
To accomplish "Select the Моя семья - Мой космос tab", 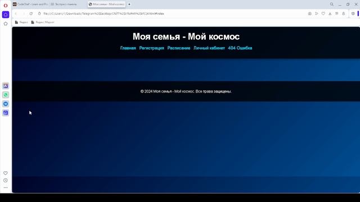I will 106,4.
